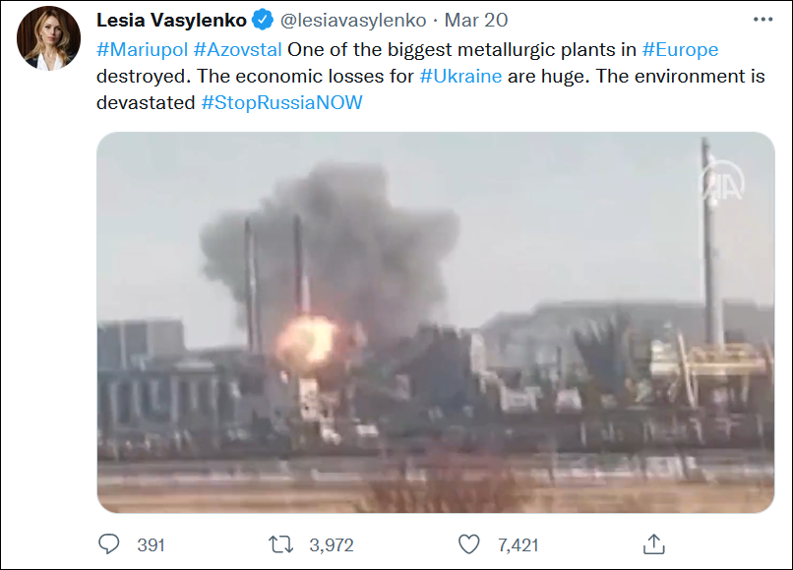
Task: Follow the #Europe hashtag link
Action: tap(680, 50)
